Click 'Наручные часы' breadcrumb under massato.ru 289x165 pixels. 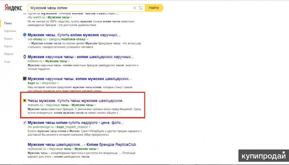(x=57, y=105)
